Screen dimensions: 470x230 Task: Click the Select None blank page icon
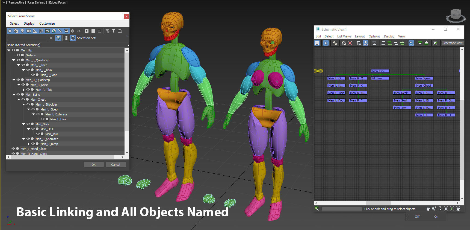point(93,31)
